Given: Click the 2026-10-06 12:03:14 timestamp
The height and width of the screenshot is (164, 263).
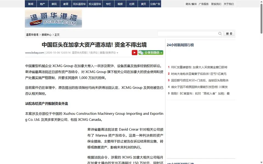Looking at the screenshot, I should click(x=58, y=52).
